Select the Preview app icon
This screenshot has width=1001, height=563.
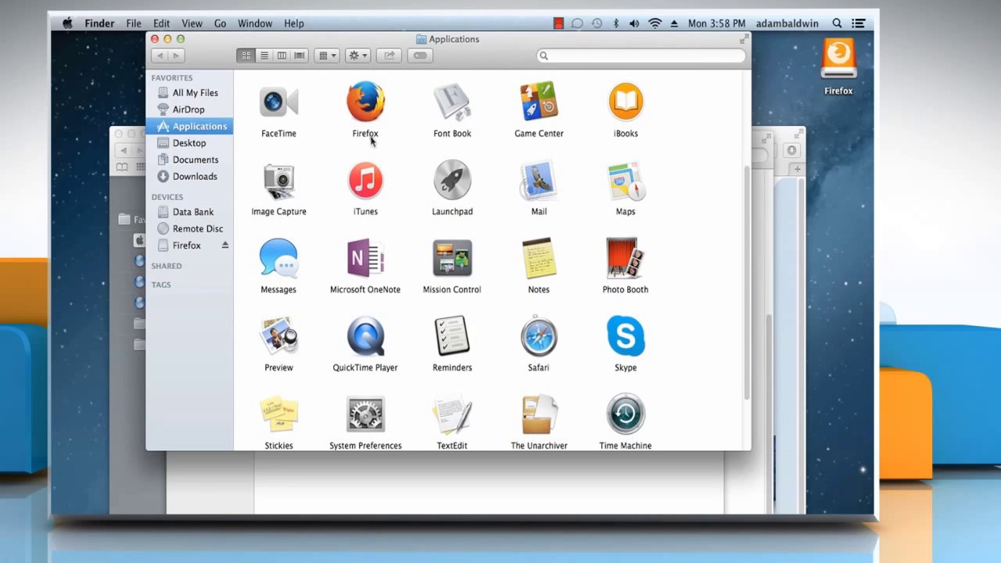(278, 337)
